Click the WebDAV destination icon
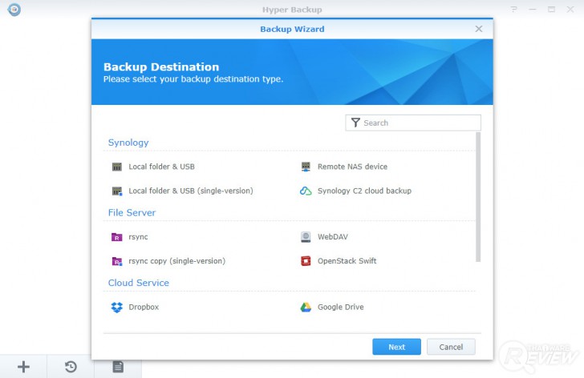 306,237
